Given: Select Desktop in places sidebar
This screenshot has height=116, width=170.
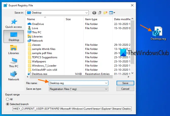Looking at the screenshot, I should click(14, 37).
